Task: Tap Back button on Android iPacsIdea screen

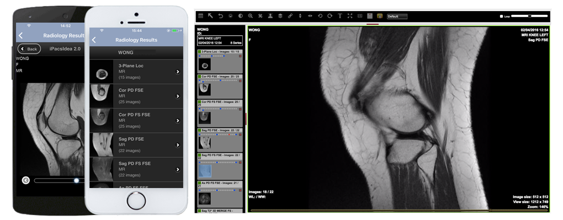Action: pyautogui.click(x=29, y=49)
